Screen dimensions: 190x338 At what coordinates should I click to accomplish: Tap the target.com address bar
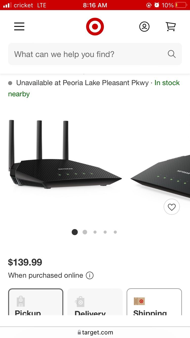pos(98,332)
